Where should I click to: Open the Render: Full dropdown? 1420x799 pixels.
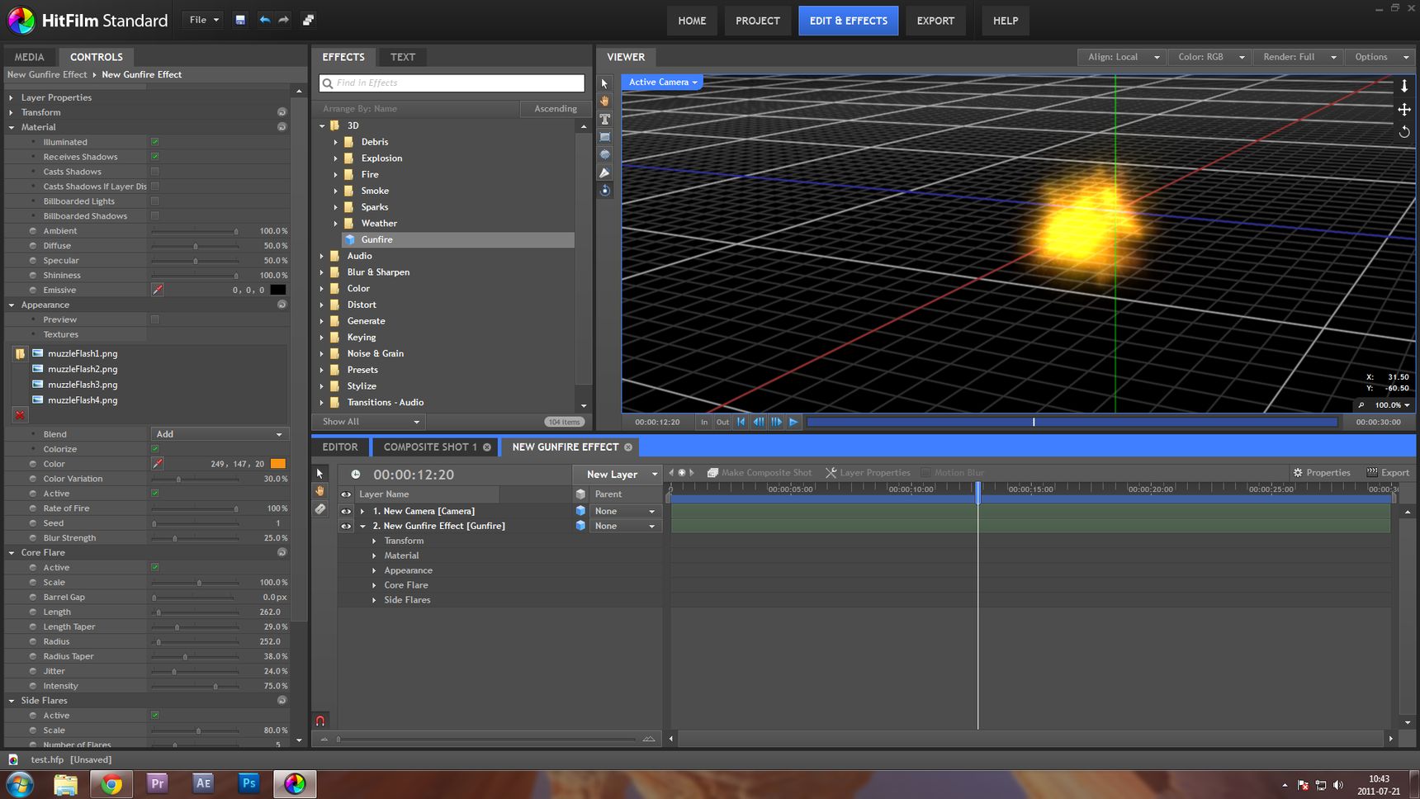click(1299, 57)
